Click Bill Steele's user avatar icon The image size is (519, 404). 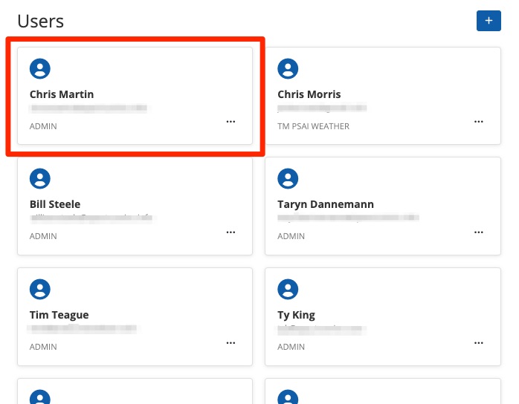tap(40, 178)
